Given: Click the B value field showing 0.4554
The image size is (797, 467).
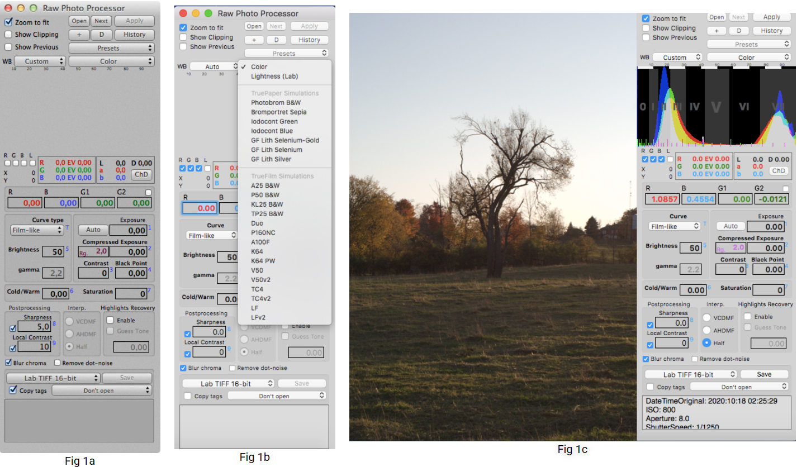Looking at the screenshot, I should [x=698, y=198].
